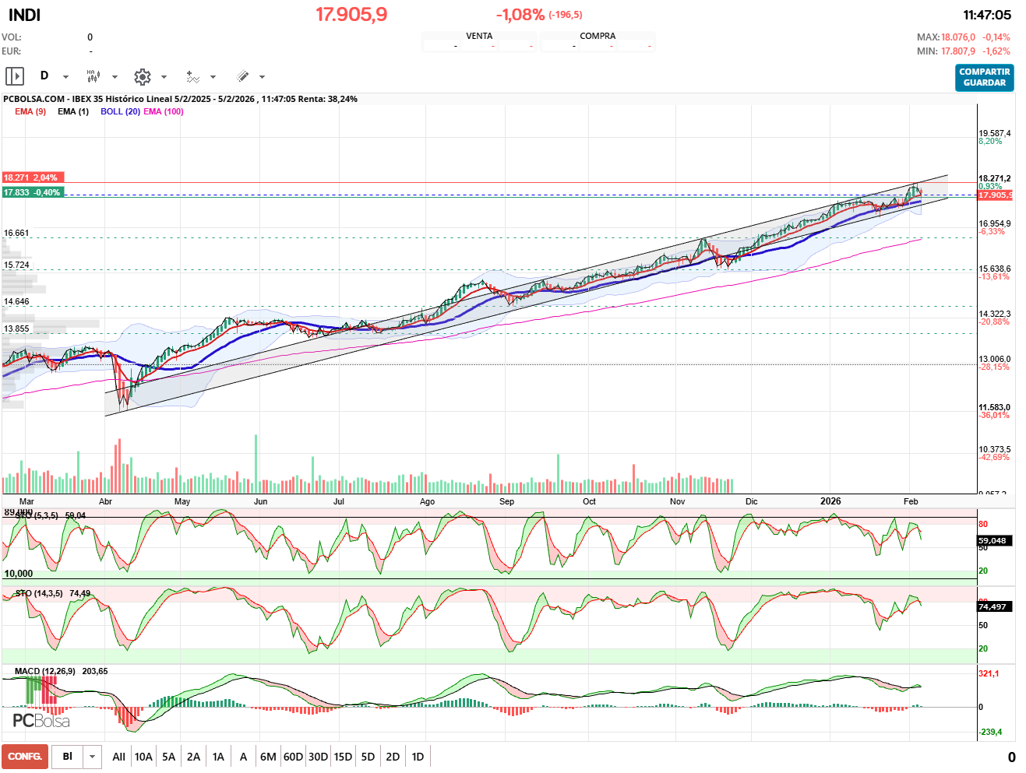The height and width of the screenshot is (773, 1026).
Task: Select the 1A time range tab
Action: [218, 757]
